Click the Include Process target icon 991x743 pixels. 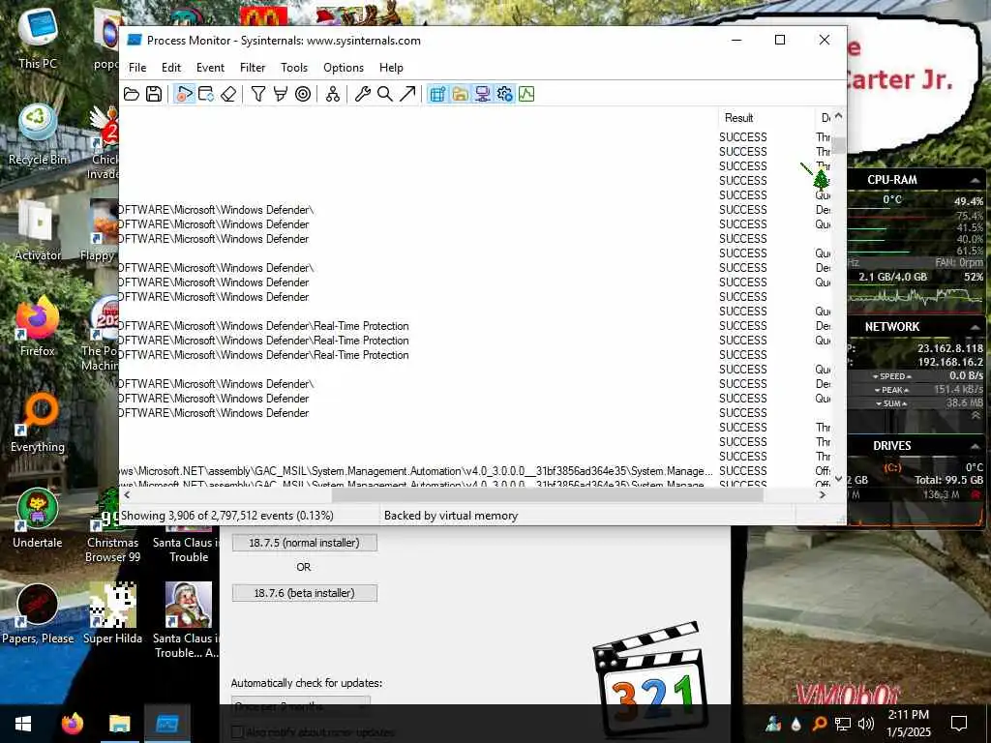[303, 94]
